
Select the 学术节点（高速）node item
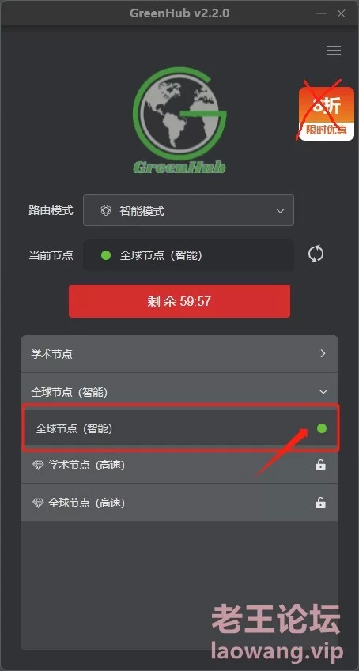[179, 466]
